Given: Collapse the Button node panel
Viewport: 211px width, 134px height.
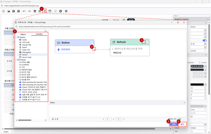Looking at the screenshot, I should pos(92,43).
